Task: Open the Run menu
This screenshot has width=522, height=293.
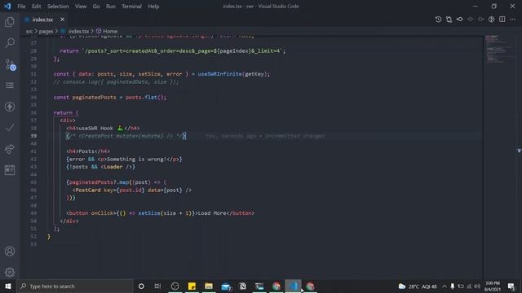Action: pos(111,7)
